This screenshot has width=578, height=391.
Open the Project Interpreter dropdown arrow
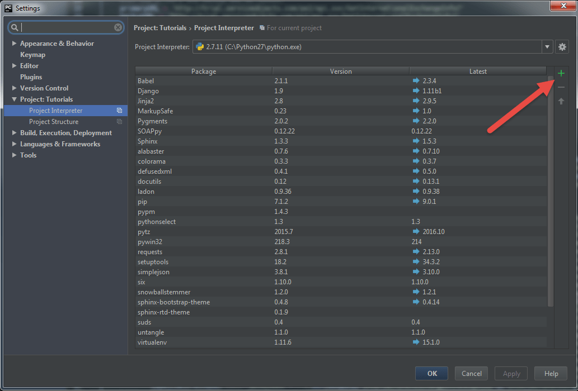click(x=547, y=47)
